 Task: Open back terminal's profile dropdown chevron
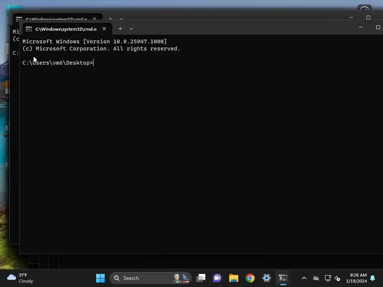pos(122,19)
